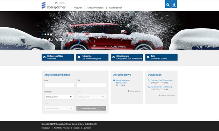
Task: Open the Einbauinformation menu
Action: (96, 8)
